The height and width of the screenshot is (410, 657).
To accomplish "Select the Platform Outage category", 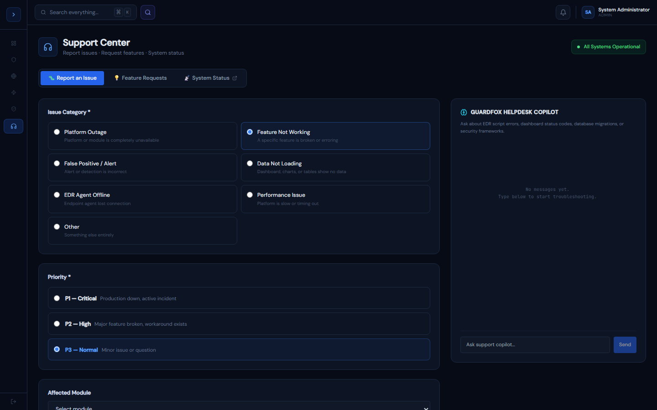I will [x=142, y=136].
